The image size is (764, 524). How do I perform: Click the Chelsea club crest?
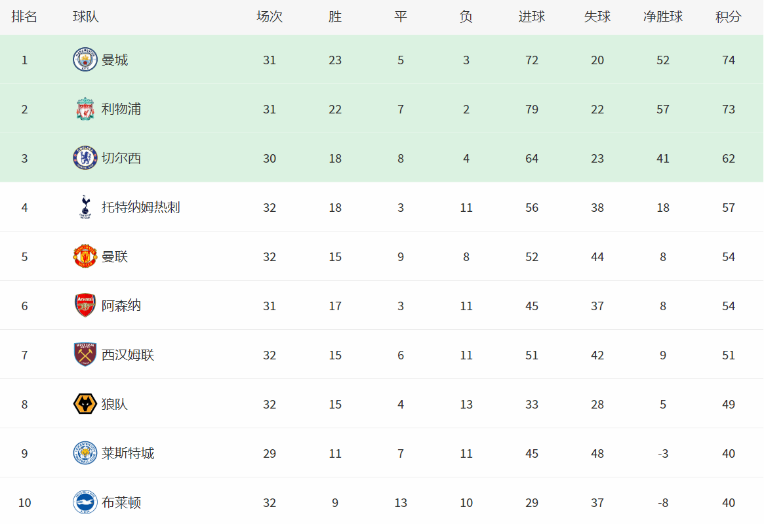click(85, 158)
